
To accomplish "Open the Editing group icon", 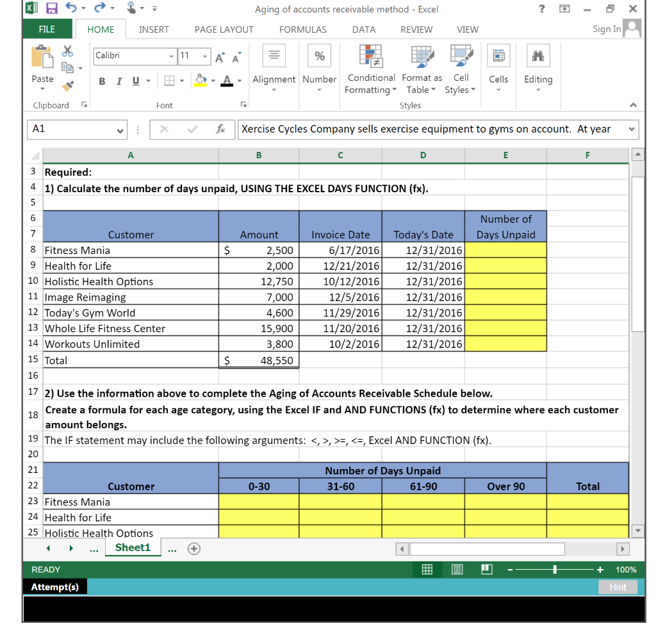I will (538, 70).
